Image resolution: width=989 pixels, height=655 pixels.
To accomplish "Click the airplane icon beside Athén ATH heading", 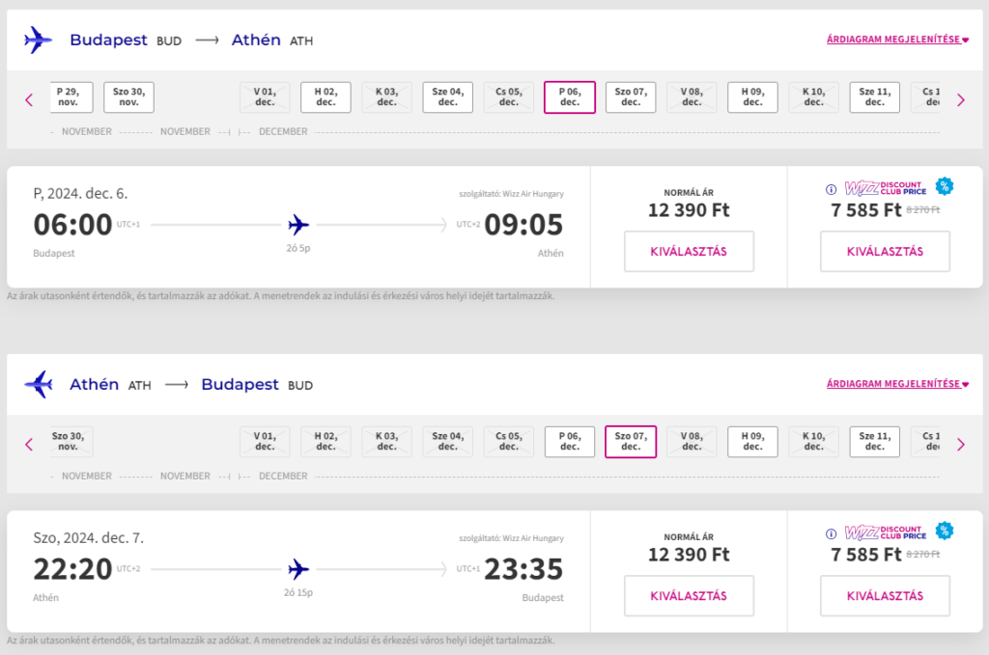I will (x=38, y=384).
